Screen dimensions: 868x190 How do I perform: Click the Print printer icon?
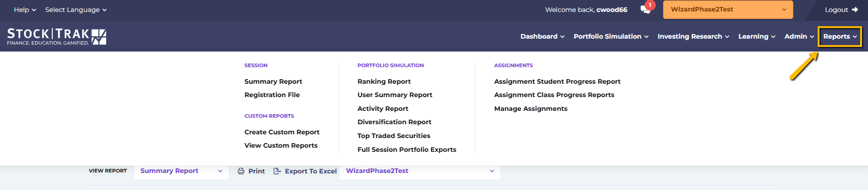coord(241,171)
